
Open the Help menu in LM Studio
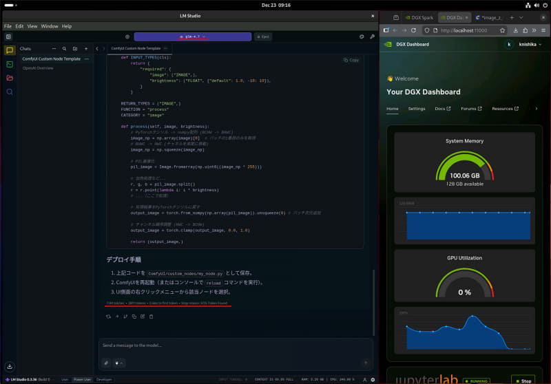click(66, 26)
